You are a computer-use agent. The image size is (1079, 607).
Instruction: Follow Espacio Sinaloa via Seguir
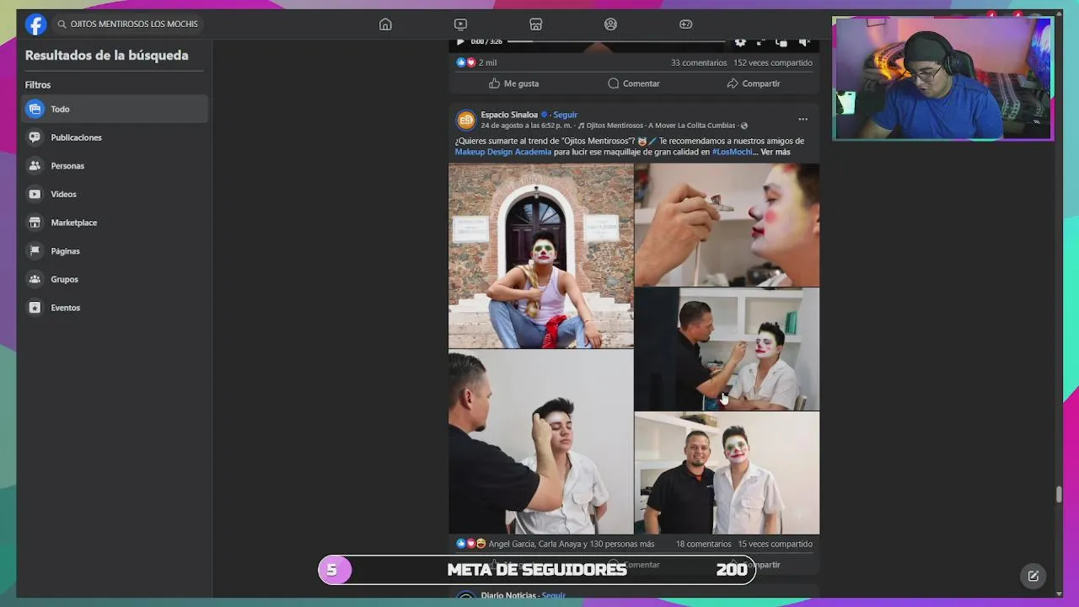pos(565,115)
